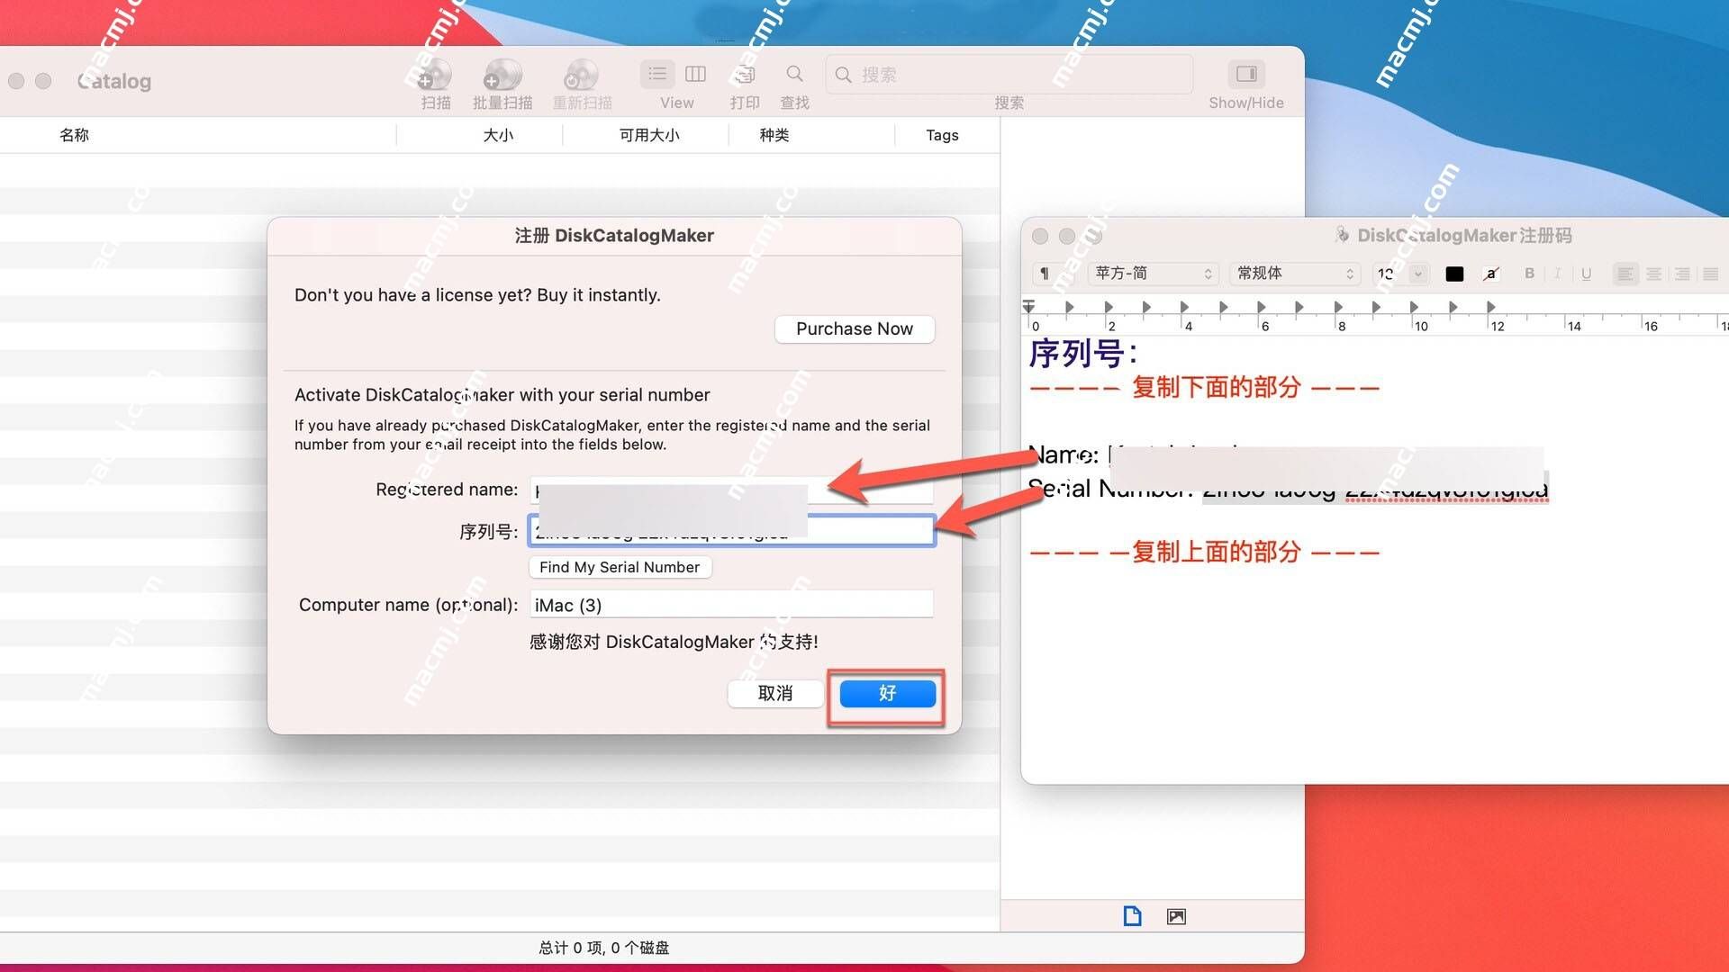Click the Registered name input field

[731, 489]
